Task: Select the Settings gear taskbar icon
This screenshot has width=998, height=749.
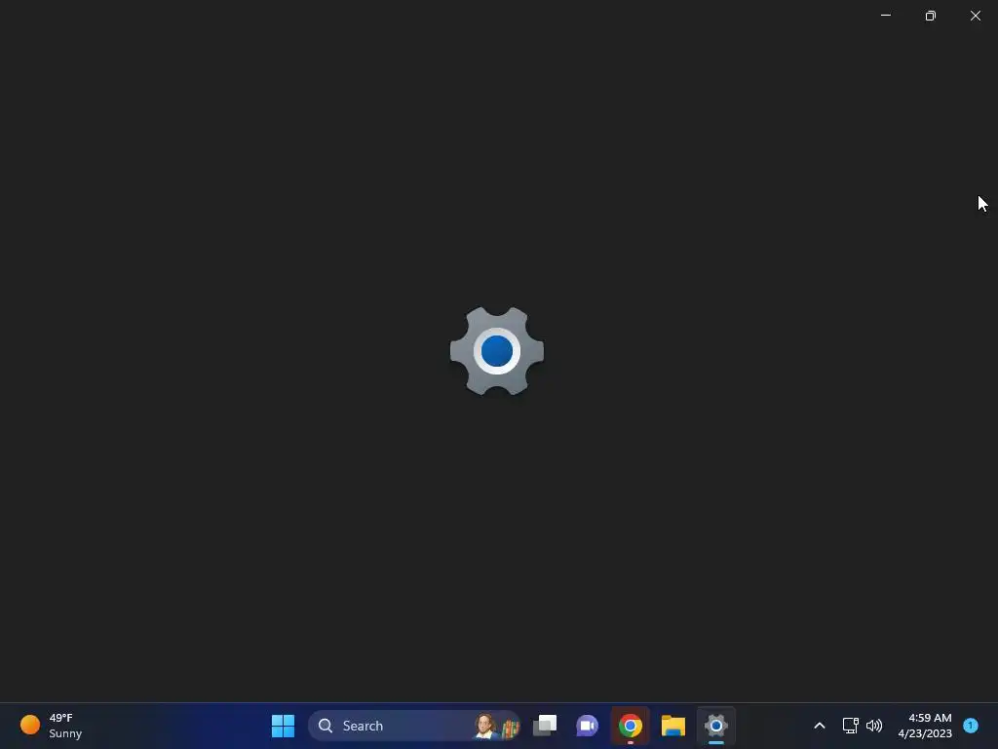Action: click(x=716, y=726)
